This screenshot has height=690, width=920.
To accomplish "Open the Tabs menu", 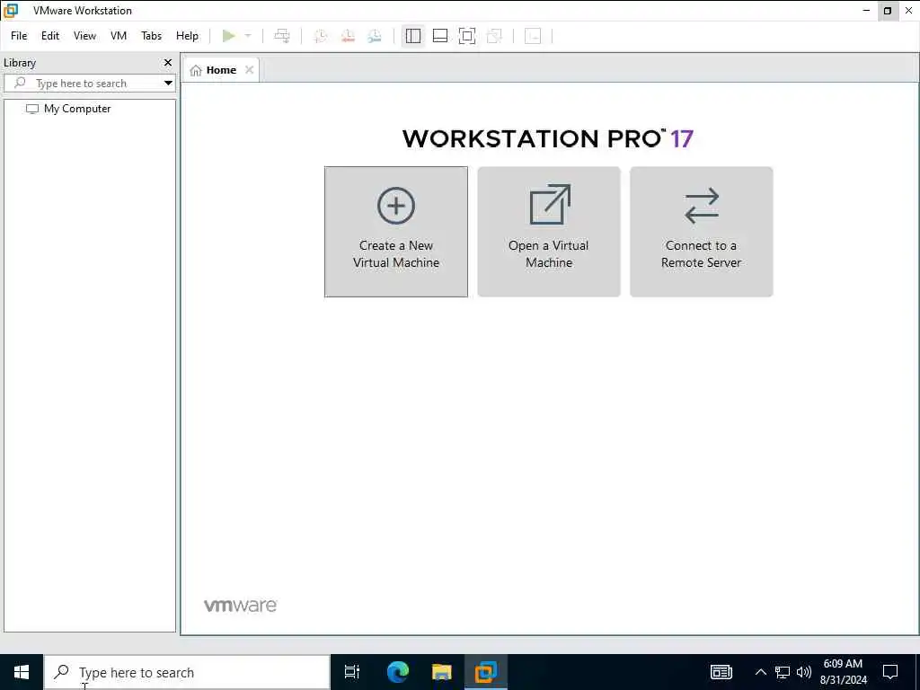I will [x=151, y=36].
